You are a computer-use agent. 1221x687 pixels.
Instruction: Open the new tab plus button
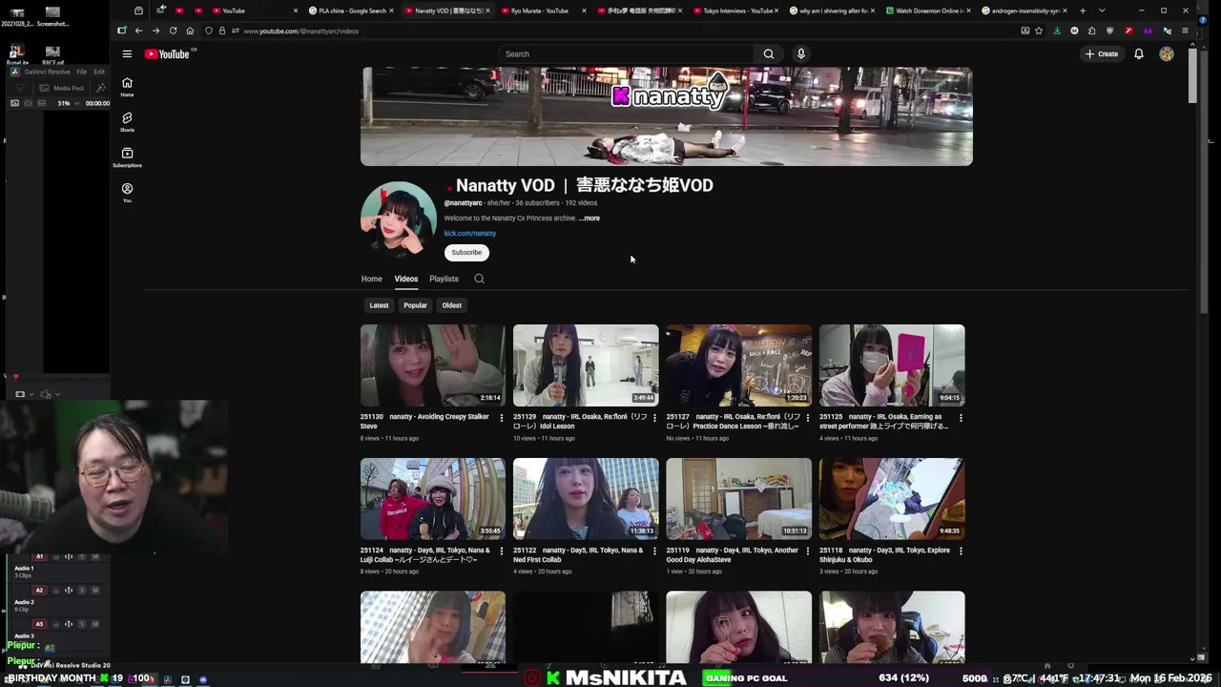[x=1083, y=10]
